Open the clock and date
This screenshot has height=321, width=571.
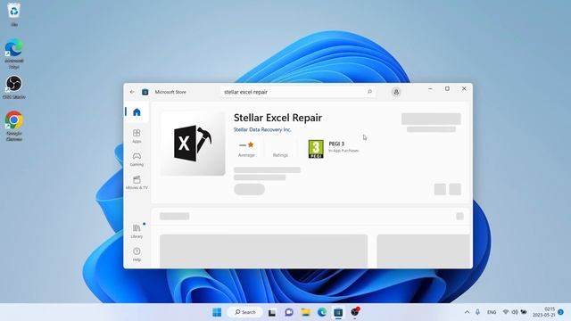pyautogui.click(x=543, y=312)
